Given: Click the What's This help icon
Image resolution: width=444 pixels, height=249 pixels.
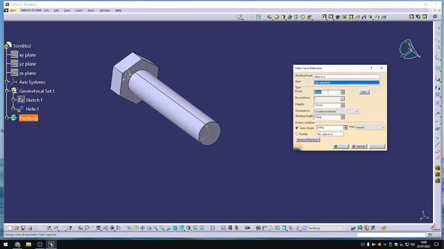Looking at the screenshot, I should [x=69, y=228].
